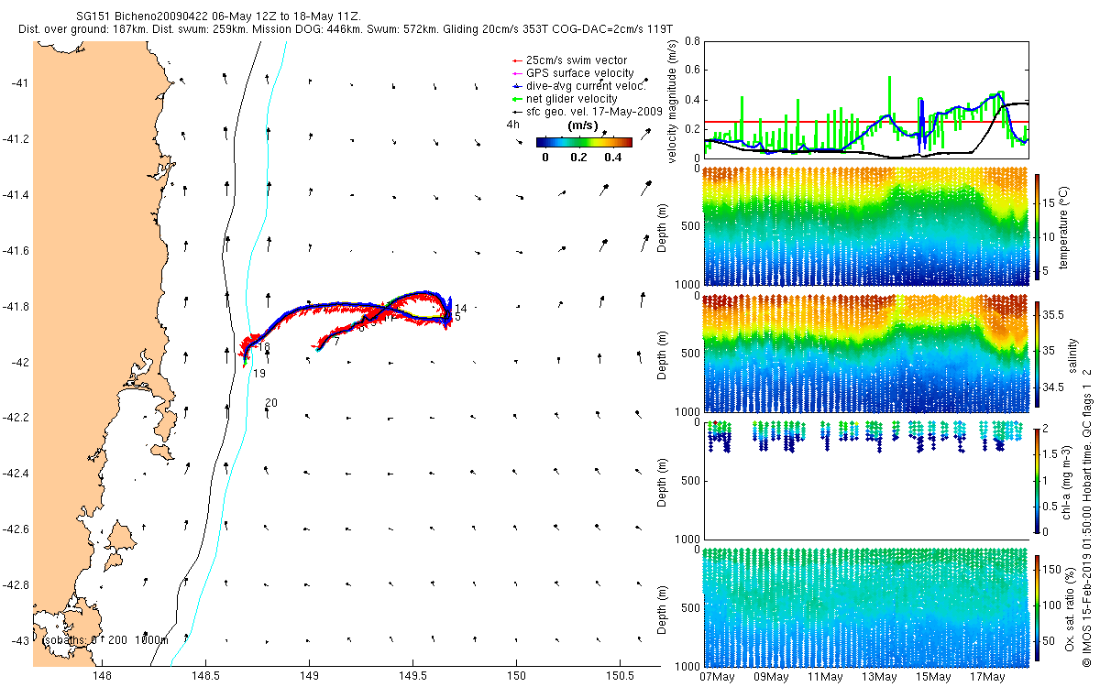Click date tick '07May' on time axis
The image size is (1100, 687).
717,677
